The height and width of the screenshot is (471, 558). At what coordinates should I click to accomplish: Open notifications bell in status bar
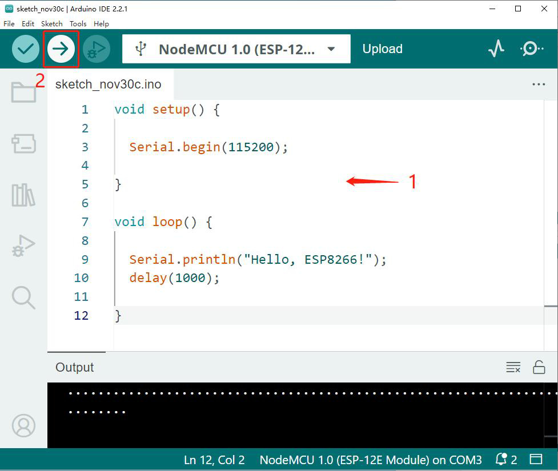[x=506, y=460]
